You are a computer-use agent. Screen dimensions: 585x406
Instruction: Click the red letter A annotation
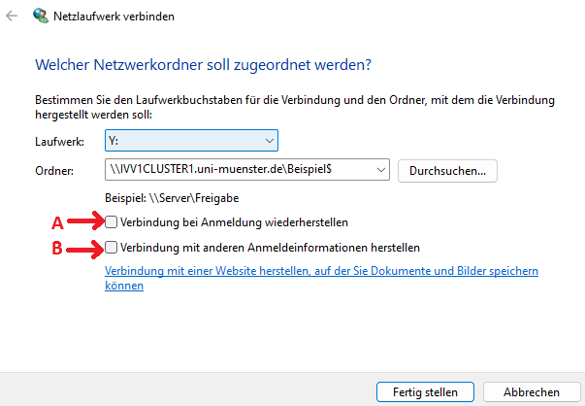pos(56,222)
